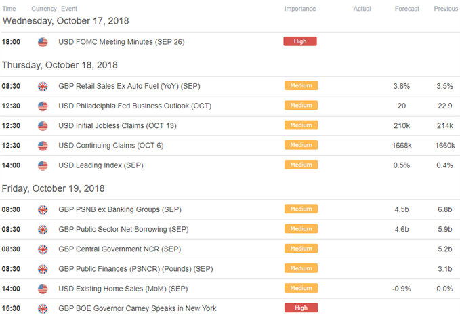Screen dimensions: 460x317
Task: Click the Medium badge for Central Government NCR
Action: [x=301, y=249]
